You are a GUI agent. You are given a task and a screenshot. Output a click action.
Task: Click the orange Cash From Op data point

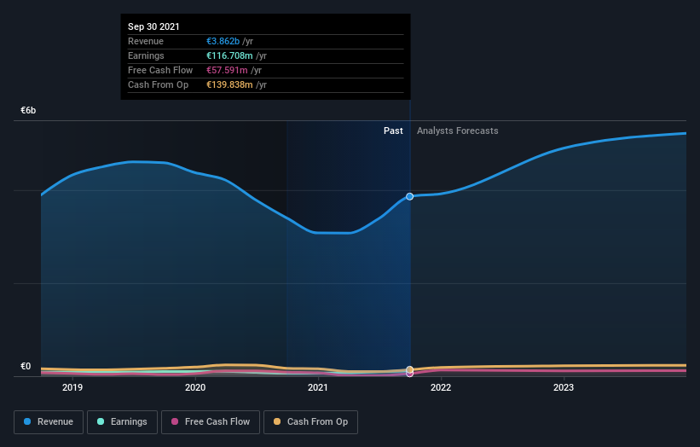click(x=409, y=369)
